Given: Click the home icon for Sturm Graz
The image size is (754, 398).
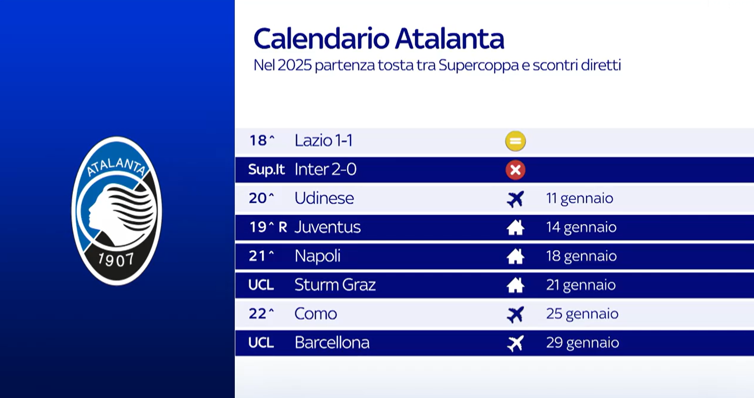Looking at the screenshot, I should 515,286.
